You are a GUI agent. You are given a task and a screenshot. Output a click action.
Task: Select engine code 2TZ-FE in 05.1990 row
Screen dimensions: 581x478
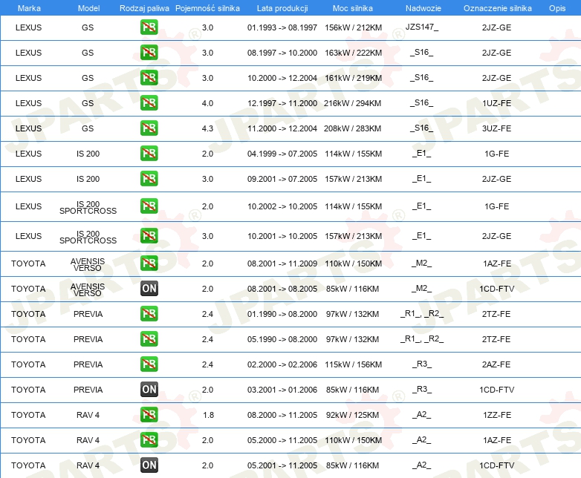tap(496, 339)
